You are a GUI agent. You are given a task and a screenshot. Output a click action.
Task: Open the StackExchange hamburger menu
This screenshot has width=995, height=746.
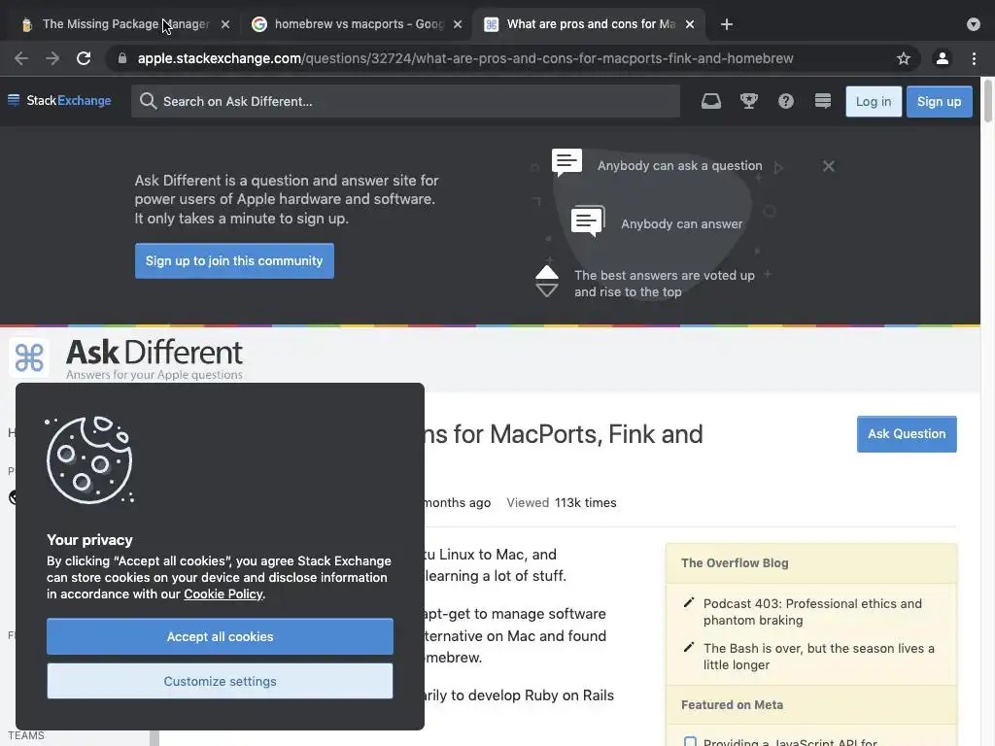click(14, 100)
